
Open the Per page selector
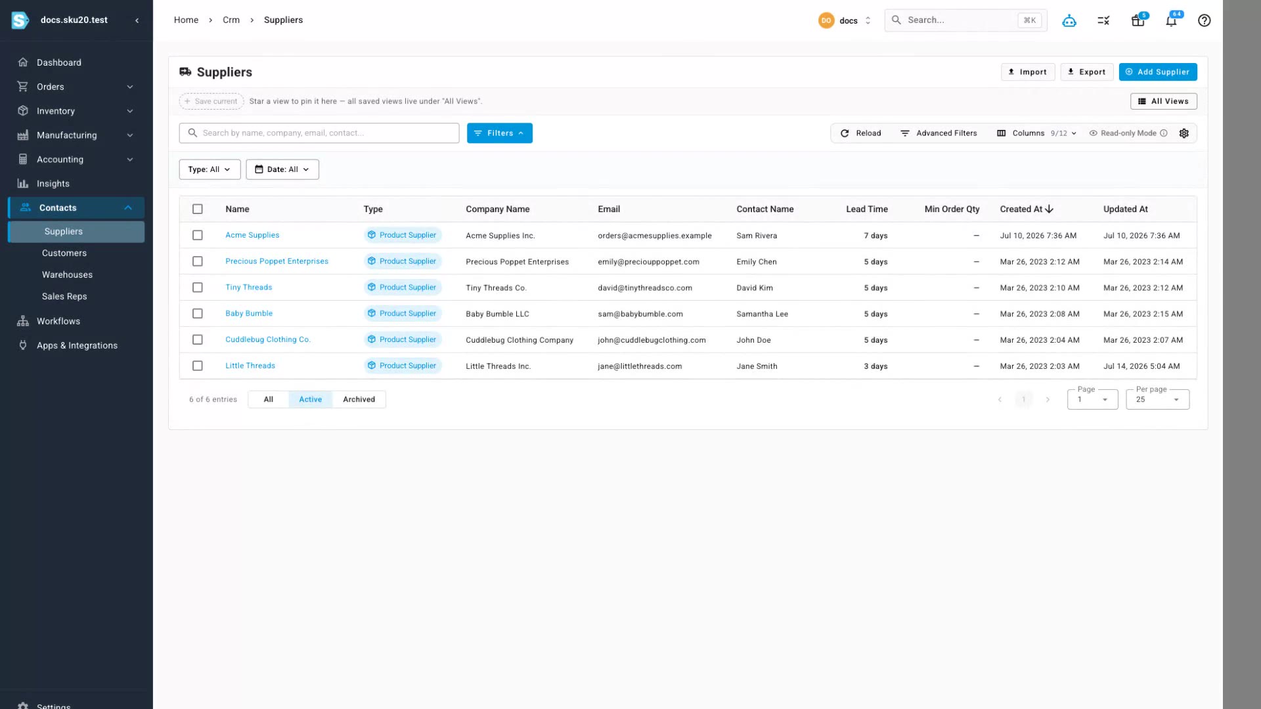pos(1157,399)
